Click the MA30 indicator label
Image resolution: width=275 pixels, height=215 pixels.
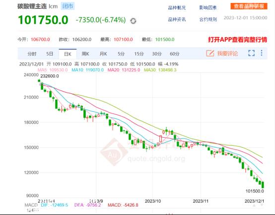pos(160,70)
